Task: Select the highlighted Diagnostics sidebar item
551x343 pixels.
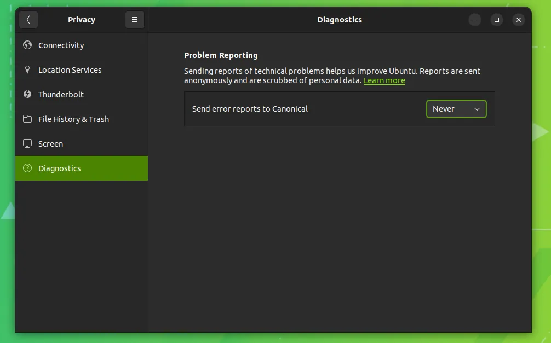Action: (x=60, y=168)
